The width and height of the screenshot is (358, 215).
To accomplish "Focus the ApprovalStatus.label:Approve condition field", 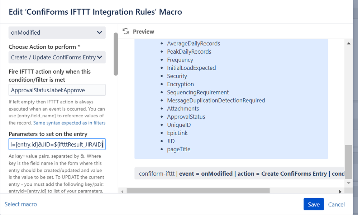I will (57, 90).
